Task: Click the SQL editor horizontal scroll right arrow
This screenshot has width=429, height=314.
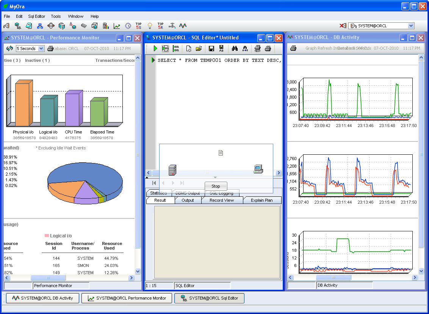Action: point(279,173)
